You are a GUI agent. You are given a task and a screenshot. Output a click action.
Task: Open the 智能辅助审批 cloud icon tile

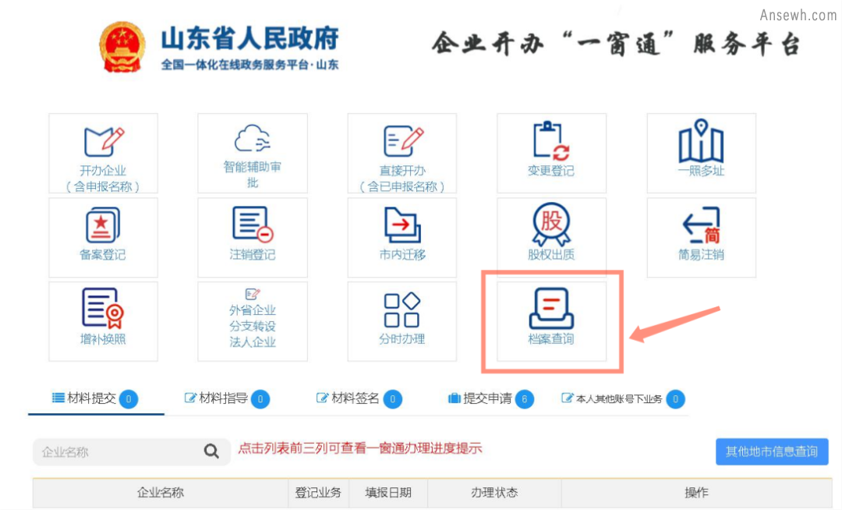[253, 154]
